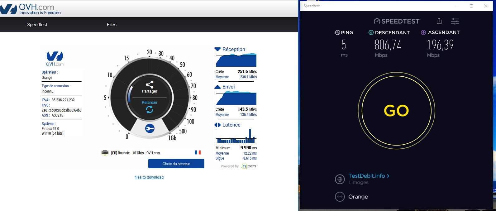Screen dimensions: 496x211
Task: Click the Réception download graph
Action: [236, 60]
